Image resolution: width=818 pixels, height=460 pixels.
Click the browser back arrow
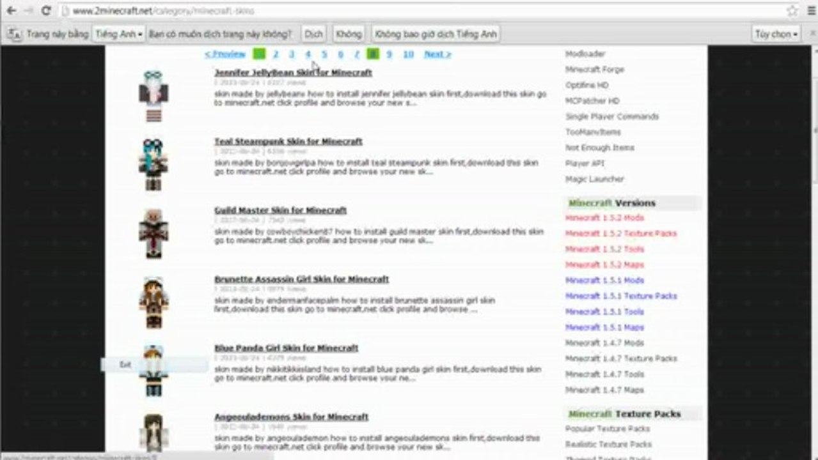point(11,11)
